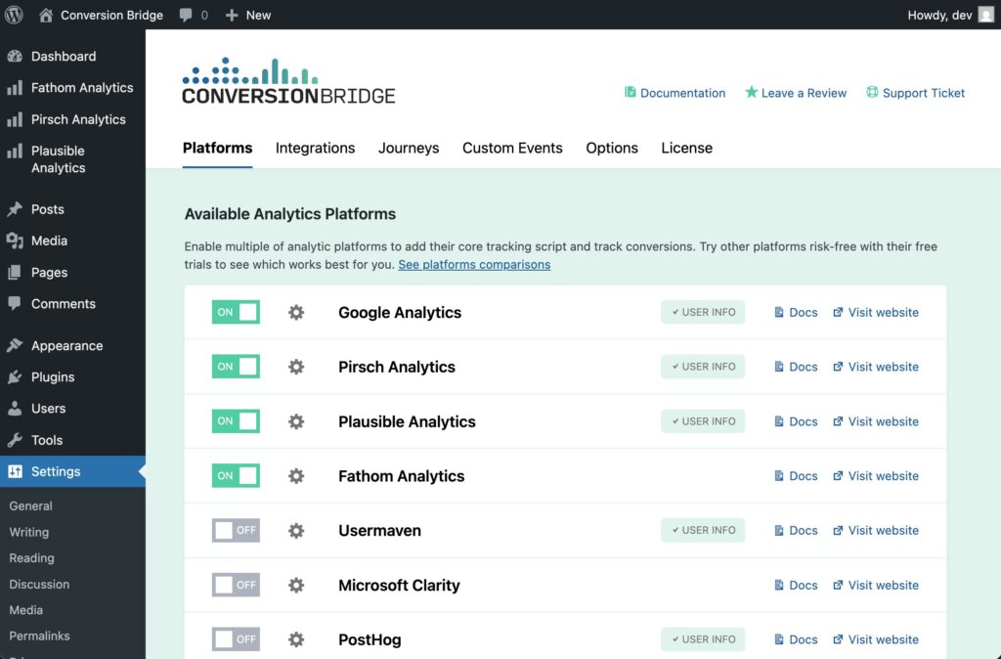Image resolution: width=1001 pixels, height=659 pixels.
Task: Open Media under Settings submenu
Action: click(26, 610)
